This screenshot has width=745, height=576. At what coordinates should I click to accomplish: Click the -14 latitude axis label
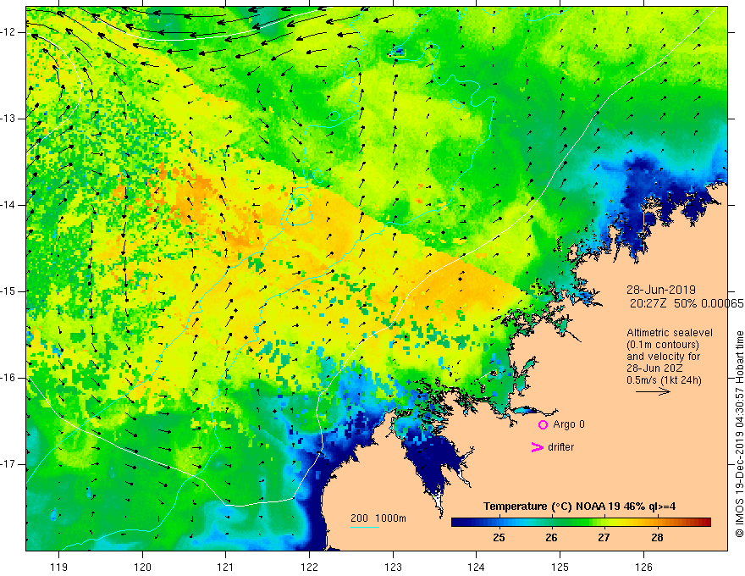(9, 205)
